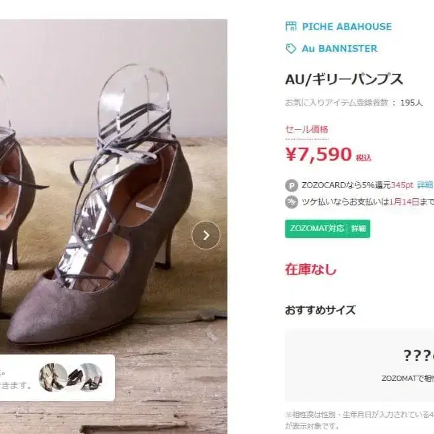434x434 pixels.
Task: Click the ZOZOMAT対応 詳細 green button
Action: coord(327,228)
